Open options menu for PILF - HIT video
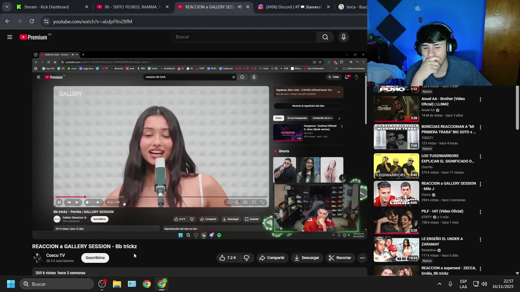520x292 pixels. [x=480, y=212]
